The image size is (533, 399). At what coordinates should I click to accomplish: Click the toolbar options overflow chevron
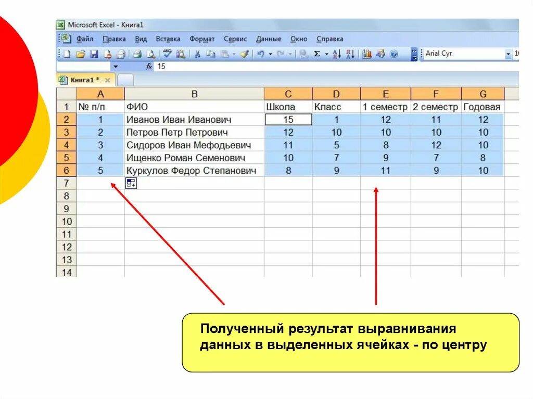(x=414, y=54)
